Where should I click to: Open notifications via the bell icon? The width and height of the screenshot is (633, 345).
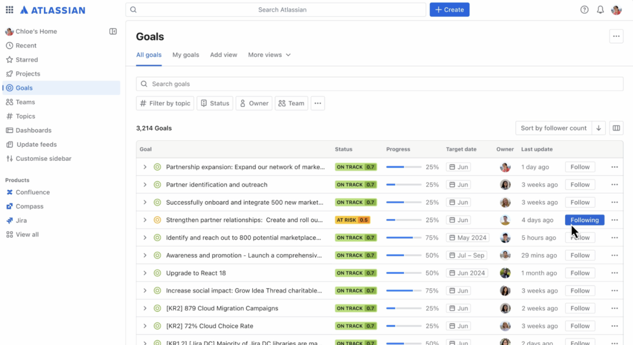[600, 9]
